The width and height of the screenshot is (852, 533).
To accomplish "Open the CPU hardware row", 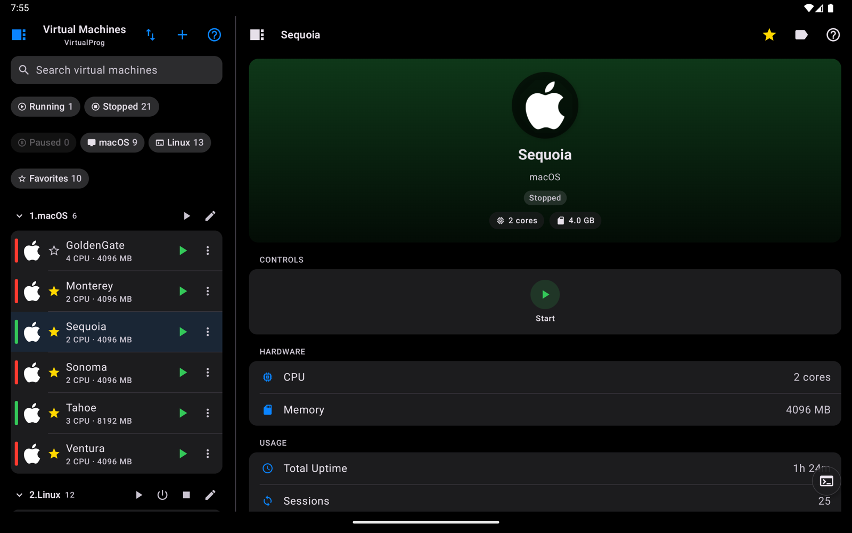I will (545, 377).
